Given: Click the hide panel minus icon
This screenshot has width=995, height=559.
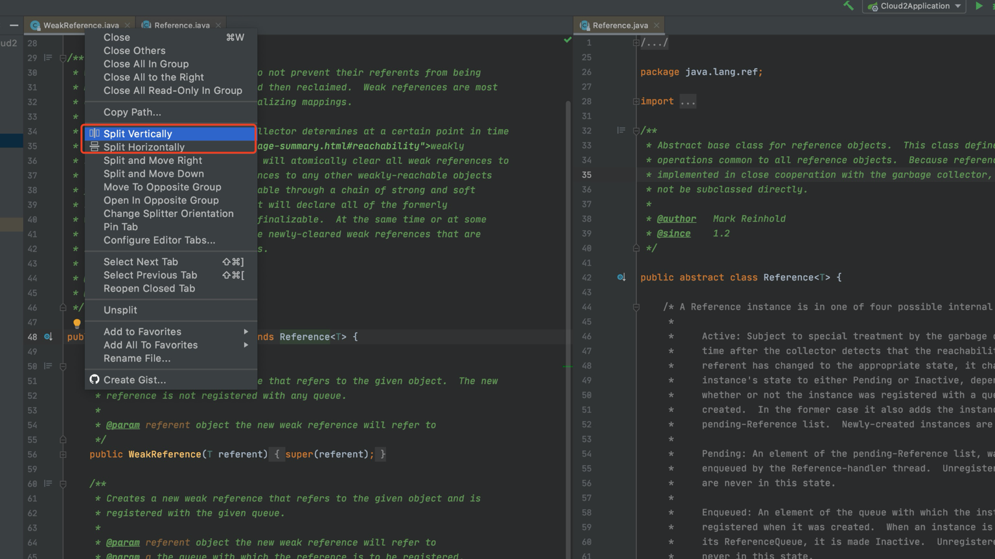Looking at the screenshot, I should 14,25.
